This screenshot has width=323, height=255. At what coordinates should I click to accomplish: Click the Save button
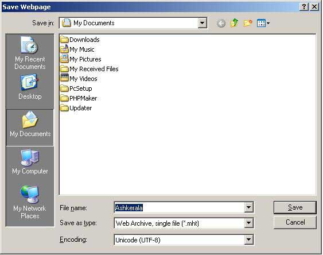point(295,207)
